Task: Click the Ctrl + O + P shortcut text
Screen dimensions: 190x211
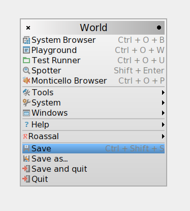Action: pyautogui.click(x=142, y=81)
